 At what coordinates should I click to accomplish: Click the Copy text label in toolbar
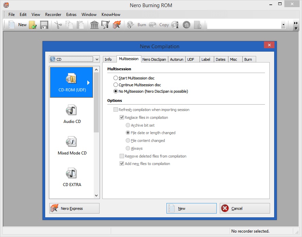click(x=164, y=25)
